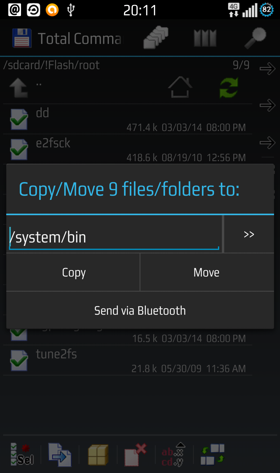Tap the delete file red X icon
280x473 pixels.
click(135, 455)
